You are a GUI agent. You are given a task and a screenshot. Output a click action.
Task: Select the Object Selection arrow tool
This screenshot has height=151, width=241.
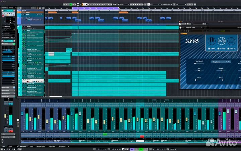[x=84, y=4]
